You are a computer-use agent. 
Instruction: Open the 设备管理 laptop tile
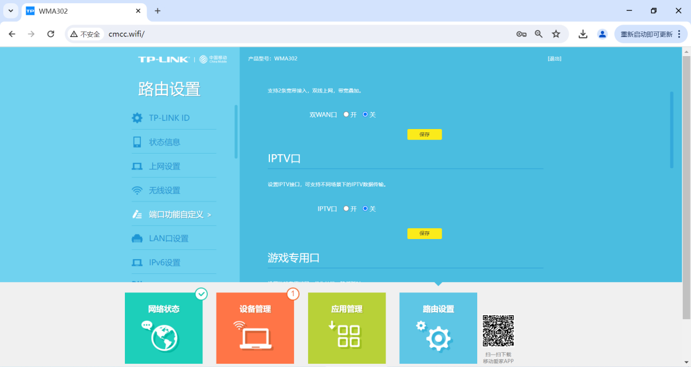(x=255, y=328)
